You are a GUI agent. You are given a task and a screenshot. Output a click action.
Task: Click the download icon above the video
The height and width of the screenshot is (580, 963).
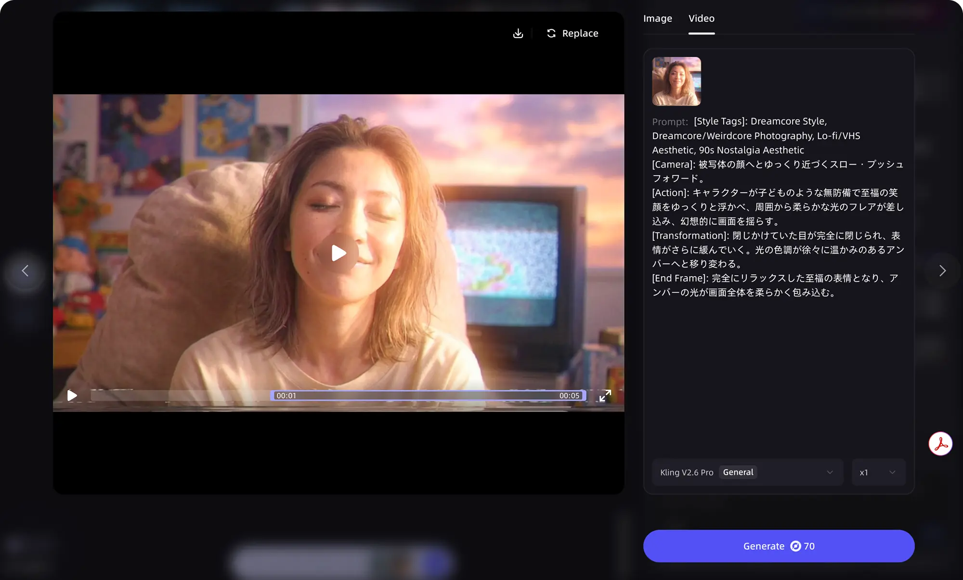tap(518, 33)
